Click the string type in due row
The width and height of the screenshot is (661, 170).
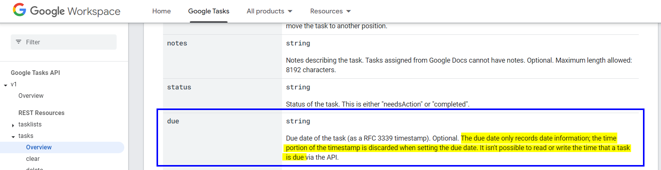tap(298, 121)
